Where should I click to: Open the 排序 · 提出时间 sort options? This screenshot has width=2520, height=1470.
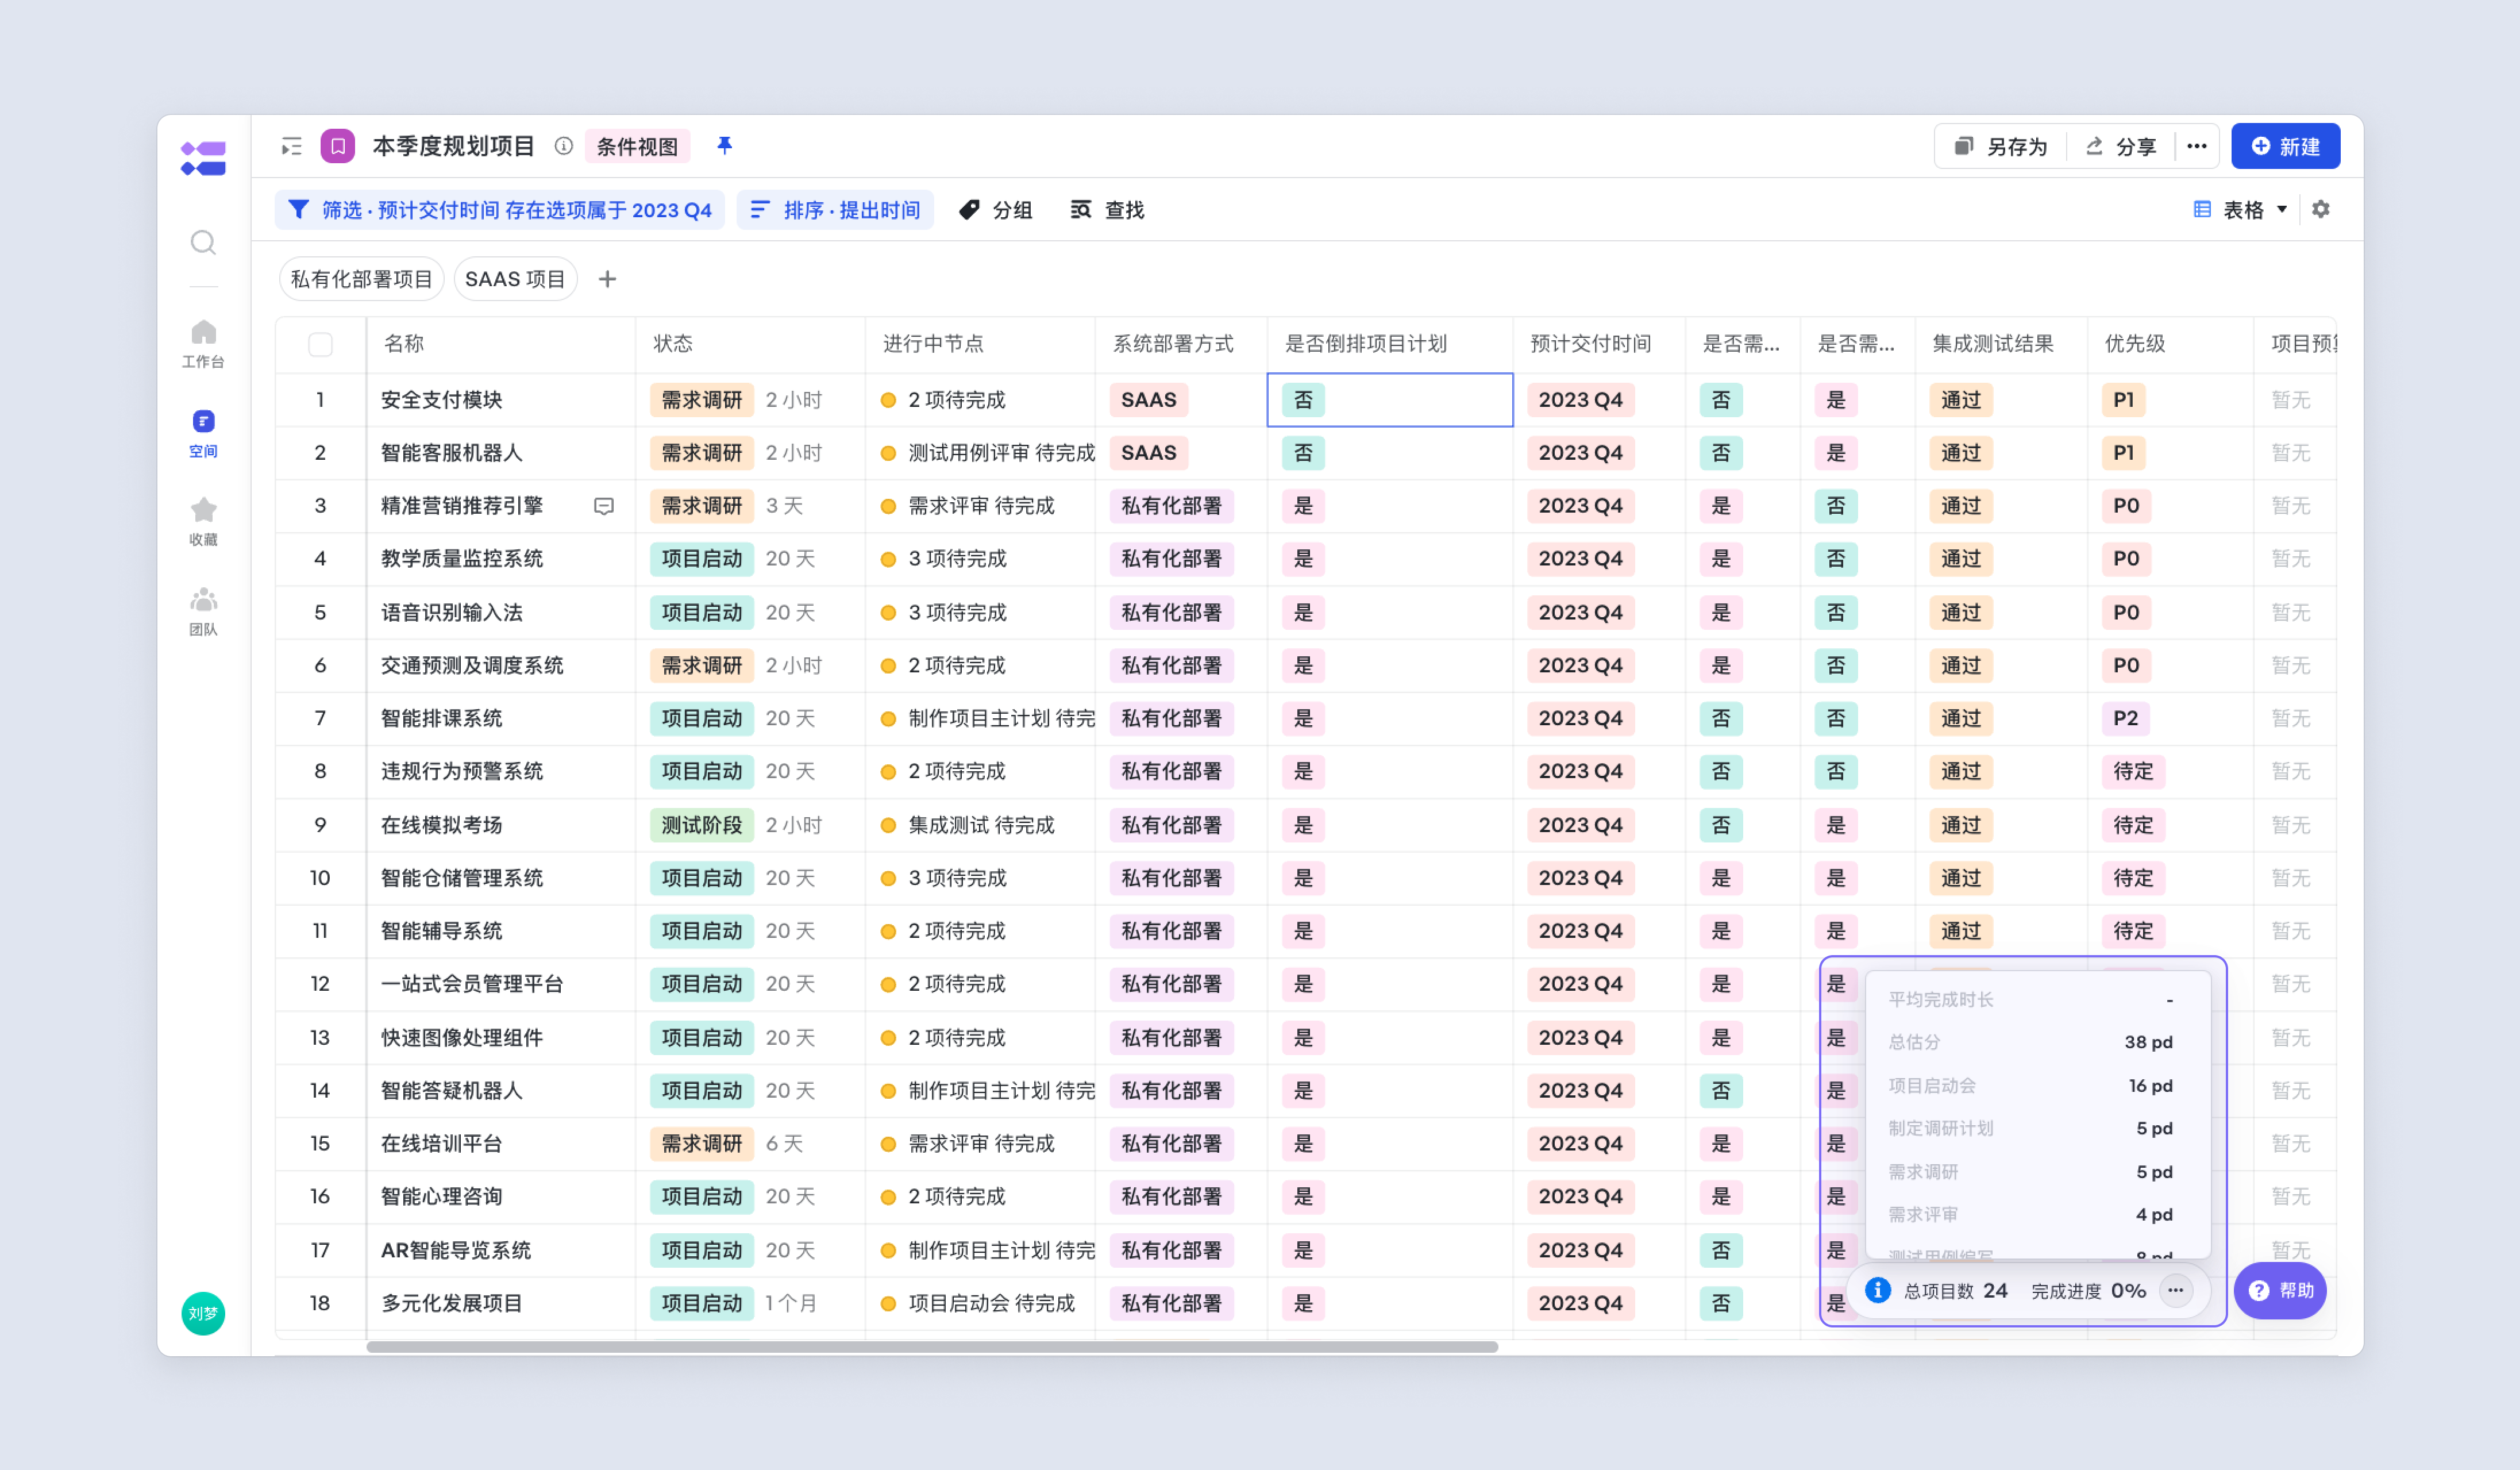click(835, 210)
